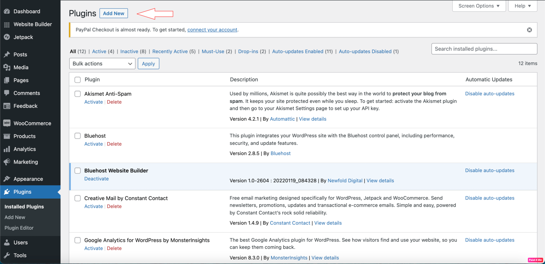Filter plugins by Must-Use

213,51
